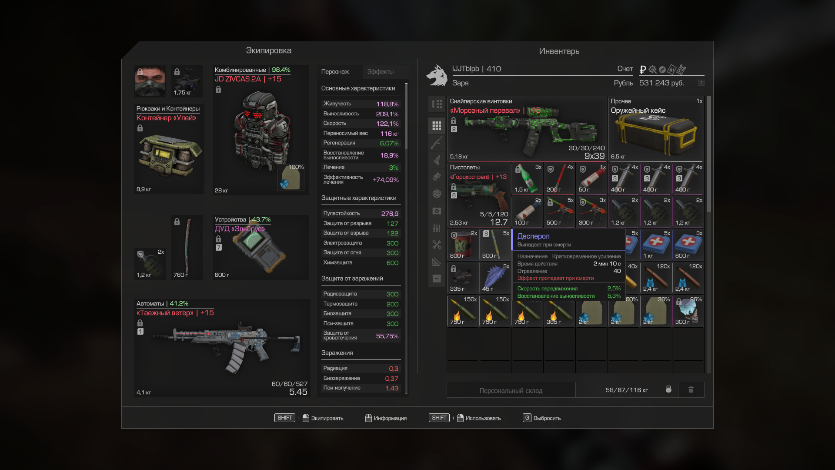Click the Информация hint label

point(390,418)
